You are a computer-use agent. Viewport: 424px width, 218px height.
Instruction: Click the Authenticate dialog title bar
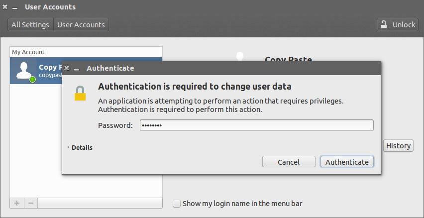[x=224, y=68]
